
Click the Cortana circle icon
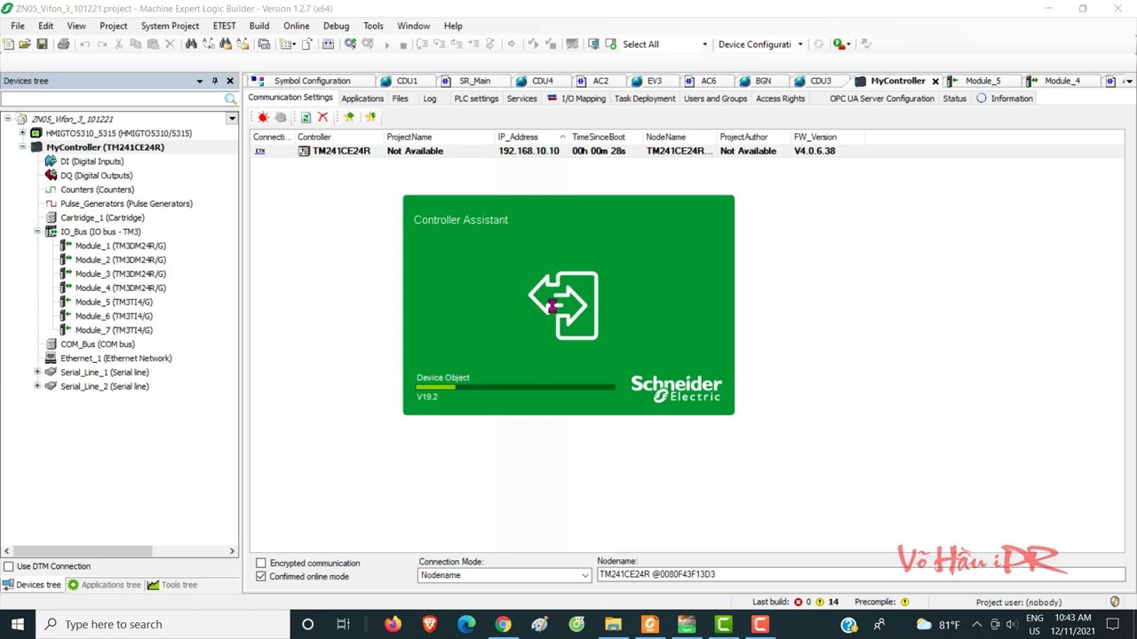click(x=307, y=624)
